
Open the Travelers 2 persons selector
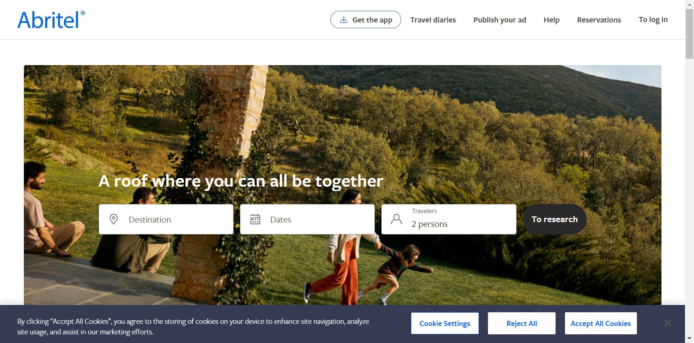pyautogui.click(x=449, y=219)
